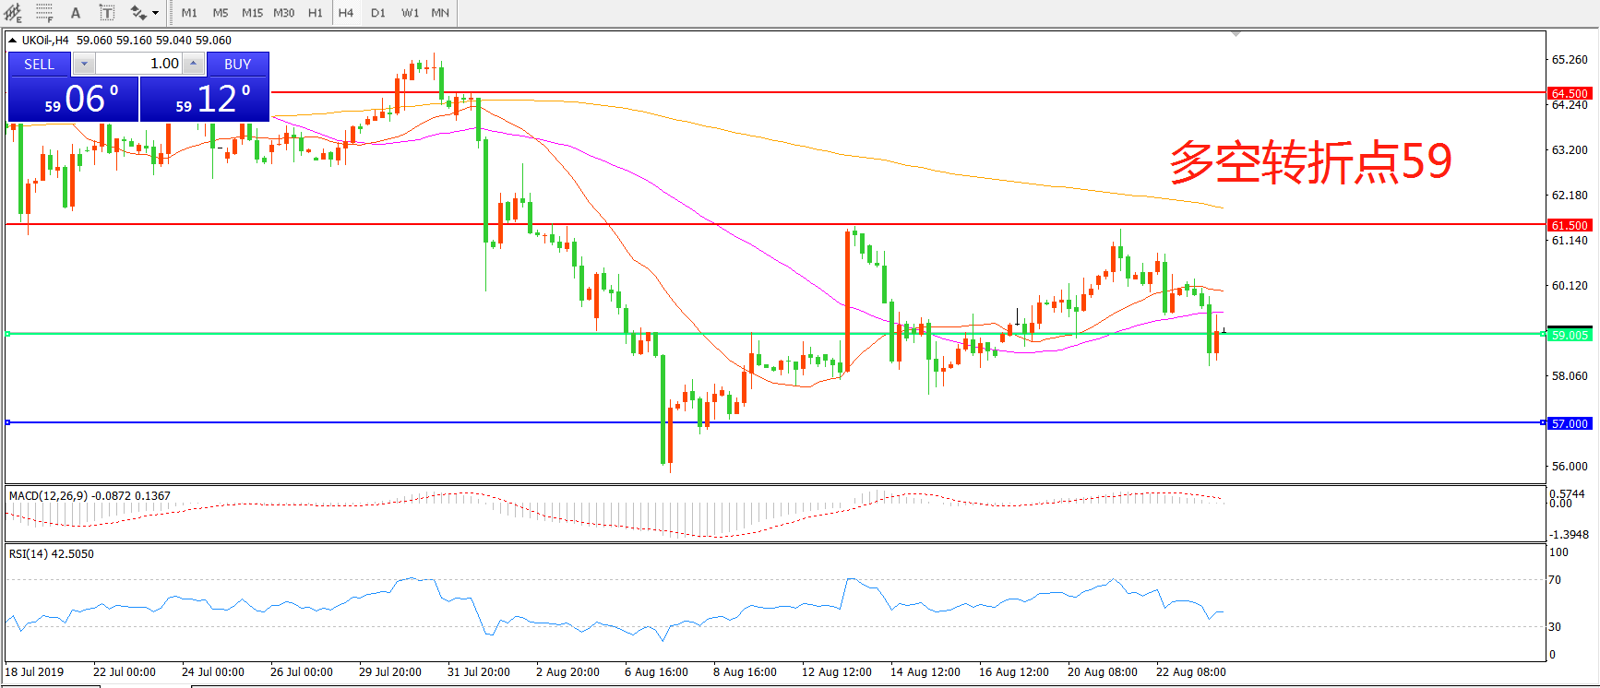The width and height of the screenshot is (1600, 688).
Task: Collapse the one-click trading panel triangle
Action: point(12,41)
